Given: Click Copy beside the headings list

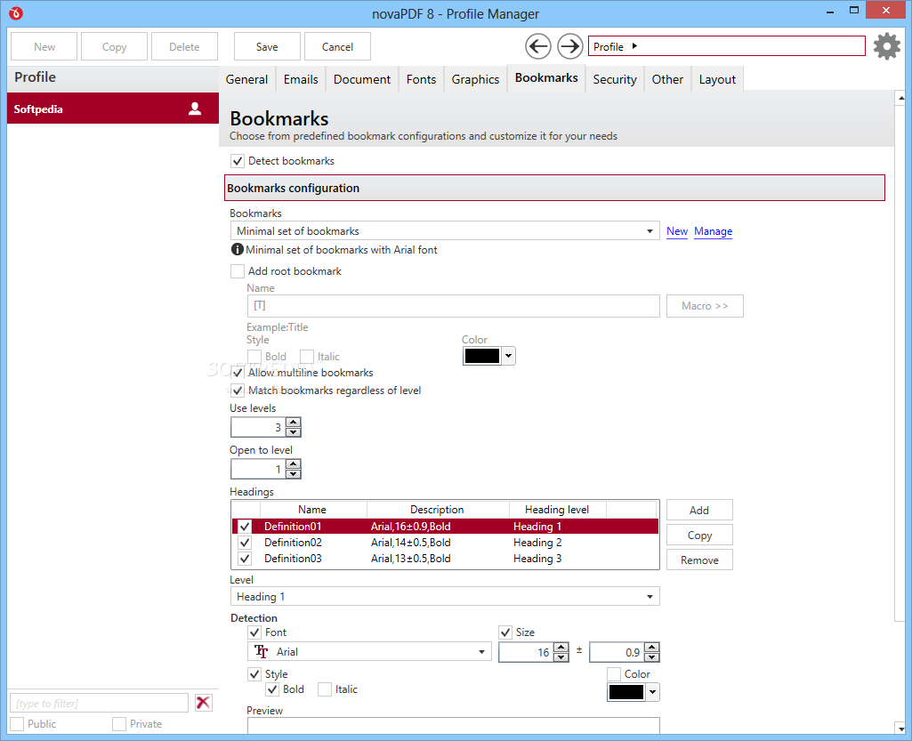Looking at the screenshot, I should pyautogui.click(x=699, y=536).
